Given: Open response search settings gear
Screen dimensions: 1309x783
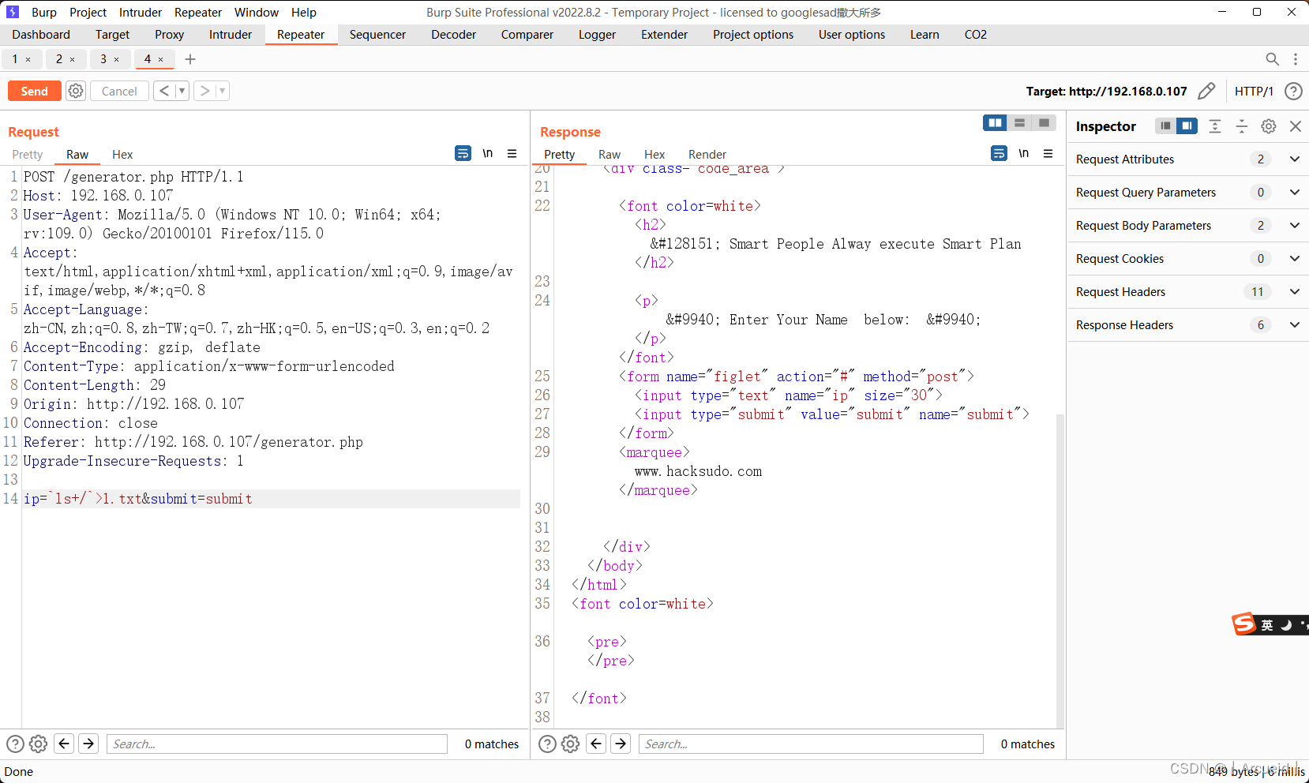Looking at the screenshot, I should [x=570, y=744].
